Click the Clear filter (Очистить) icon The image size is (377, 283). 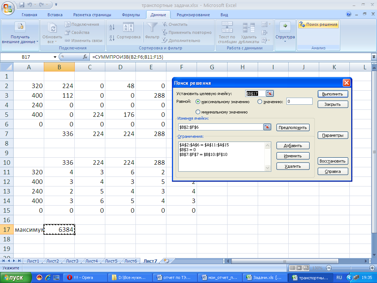tap(165, 24)
